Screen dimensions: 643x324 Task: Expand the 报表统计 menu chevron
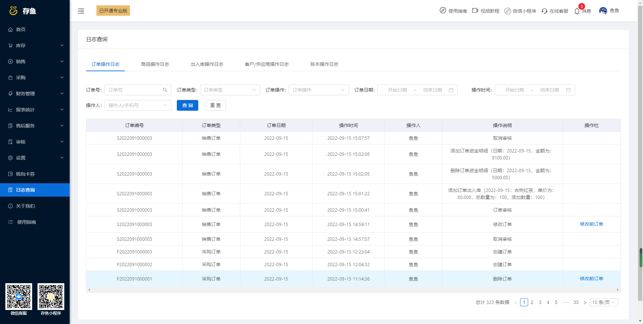[x=62, y=110]
